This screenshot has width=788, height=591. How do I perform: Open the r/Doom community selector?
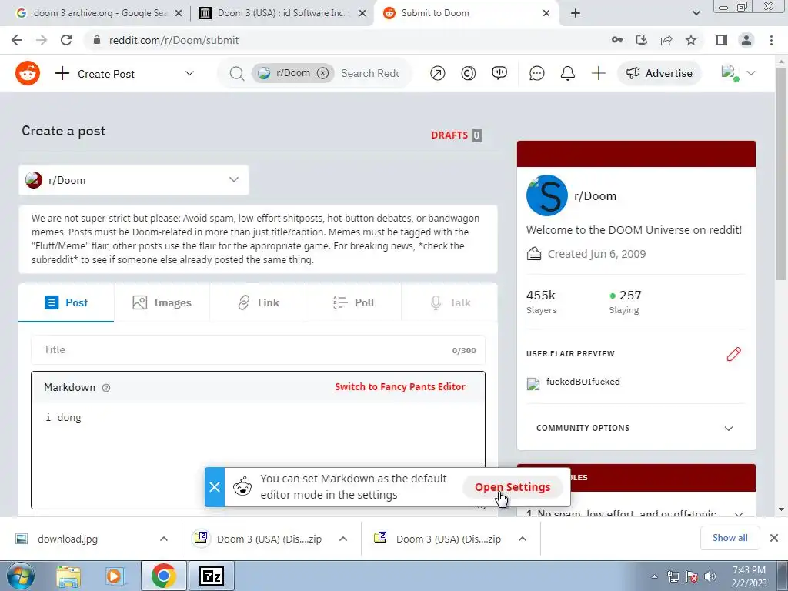tap(134, 180)
